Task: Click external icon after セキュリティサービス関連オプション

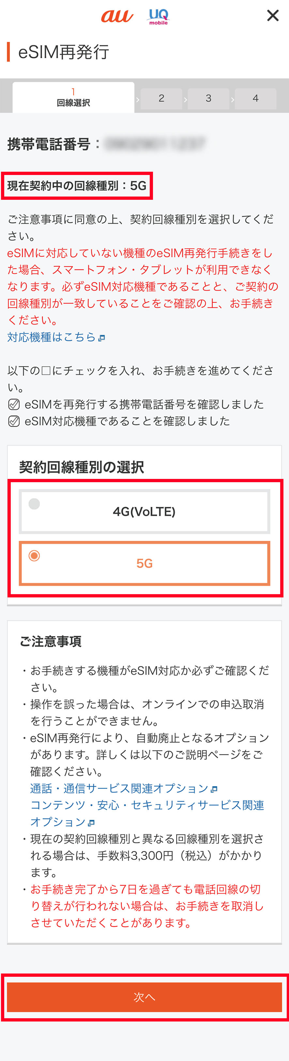Action: (x=91, y=823)
